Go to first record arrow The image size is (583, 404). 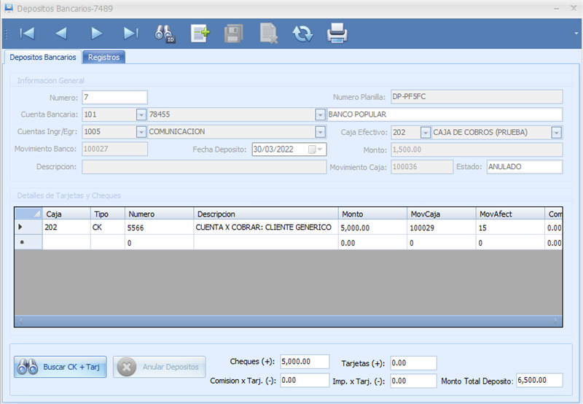[27, 33]
